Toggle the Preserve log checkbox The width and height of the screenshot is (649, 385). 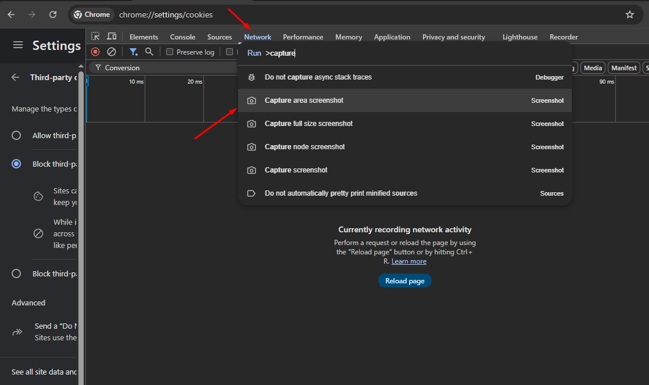point(169,52)
